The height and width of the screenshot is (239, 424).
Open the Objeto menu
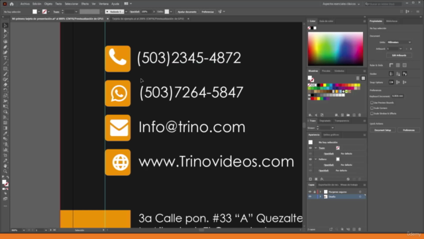click(48, 4)
